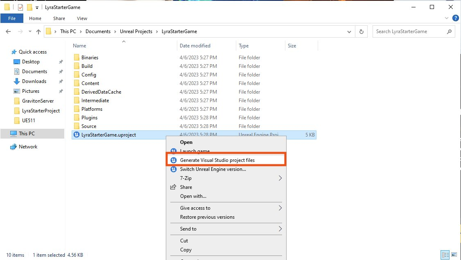Click the Unreal icon beside Generate Visual Studio project files
This screenshot has width=461, height=260.
(x=174, y=160)
